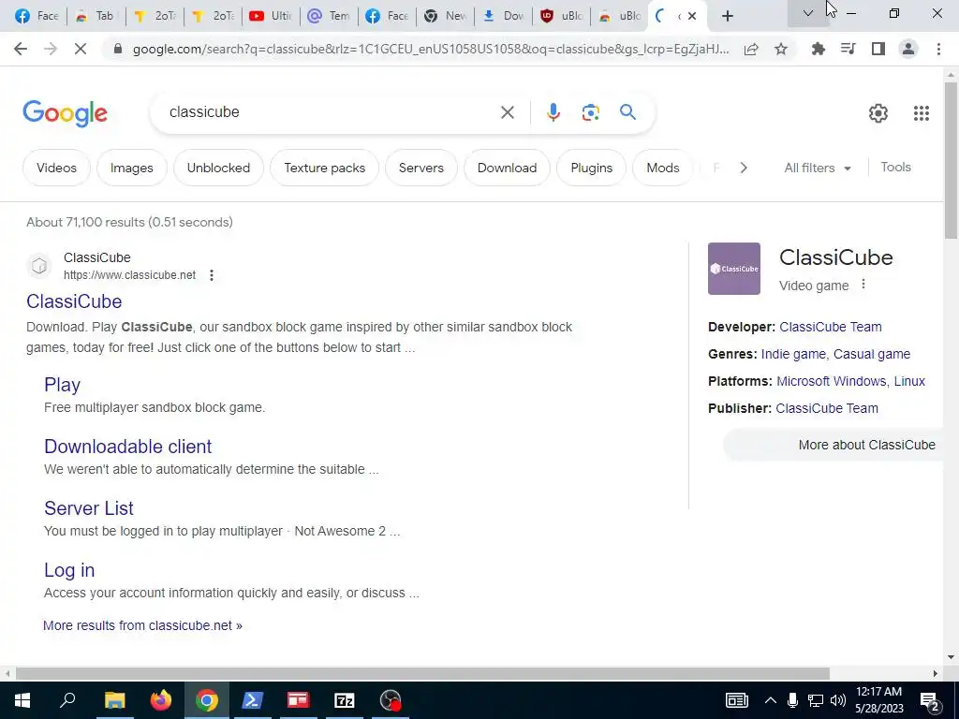Open the volume control in tray
The width and height of the screenshot is (959, 719).
pos(838,700)
